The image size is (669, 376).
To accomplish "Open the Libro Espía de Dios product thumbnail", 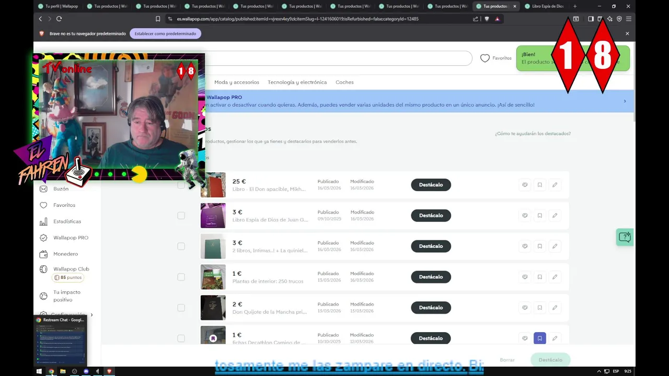I will [x=213, y=216].
